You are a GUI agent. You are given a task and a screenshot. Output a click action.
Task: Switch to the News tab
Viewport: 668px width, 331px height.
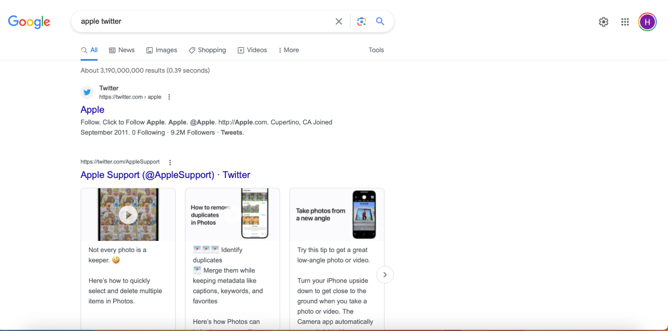coord(122,50)
